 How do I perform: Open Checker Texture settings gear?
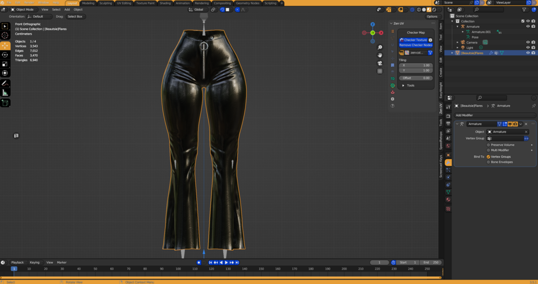click(430, 40)
